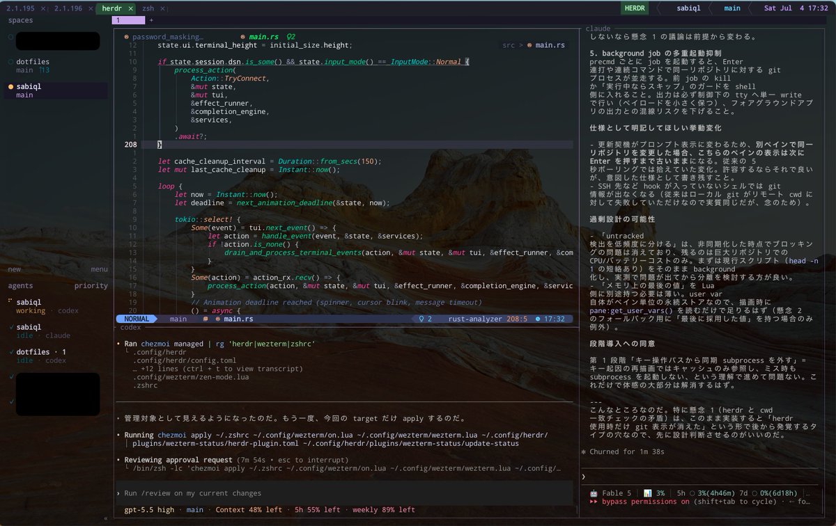
Task: Close the zsh tab
Action: coord(163,8)
